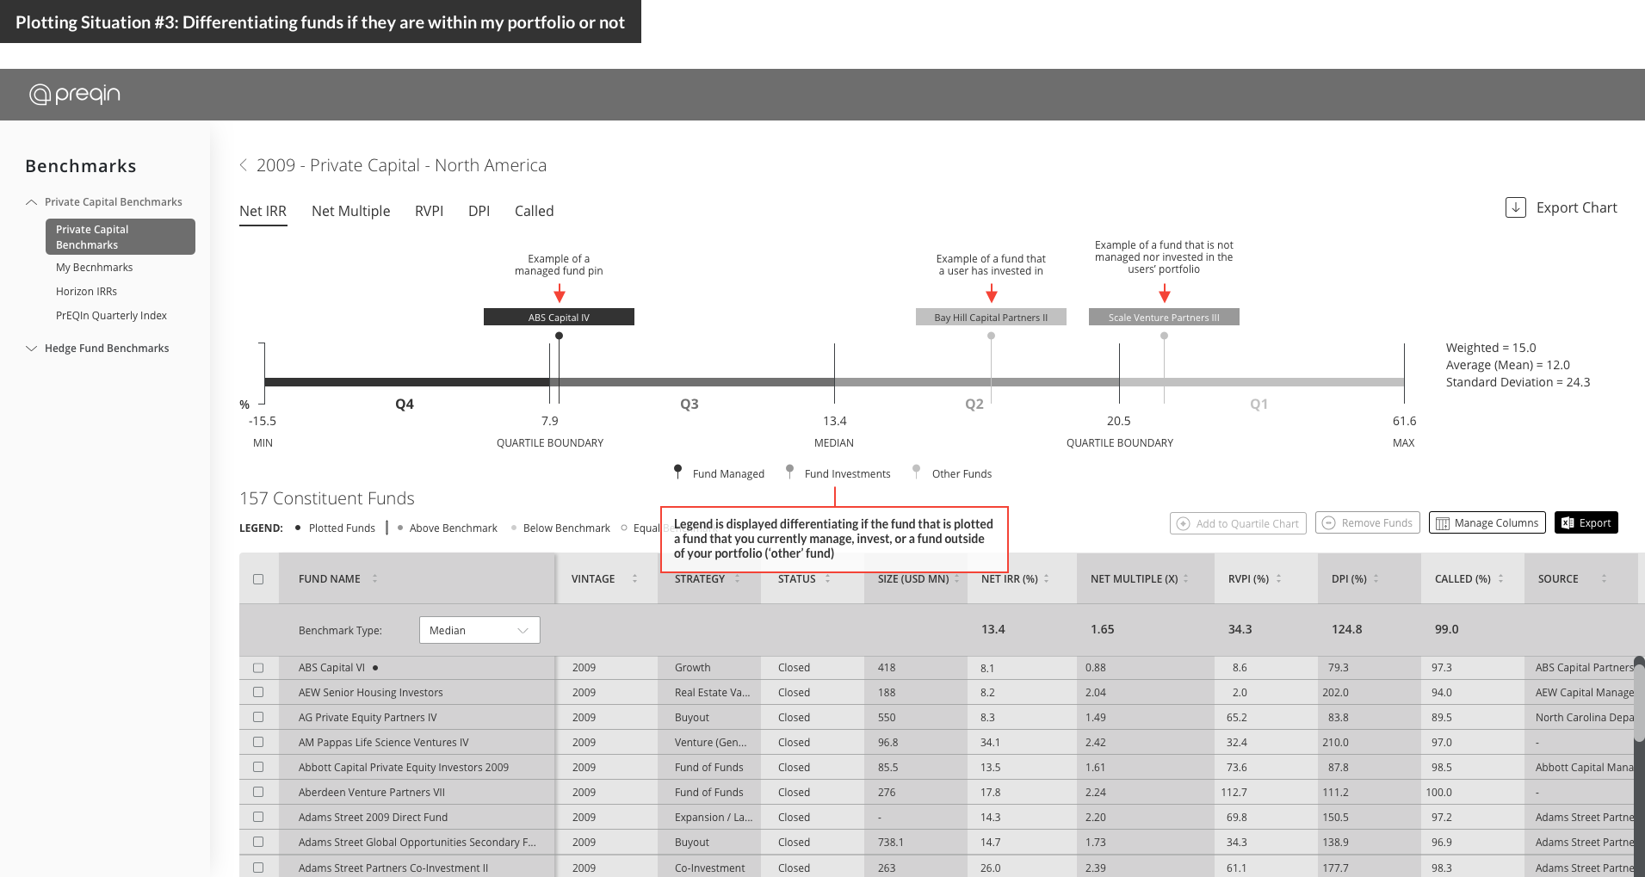Click the Other Funds legend pin icon

tap(917, 471)
